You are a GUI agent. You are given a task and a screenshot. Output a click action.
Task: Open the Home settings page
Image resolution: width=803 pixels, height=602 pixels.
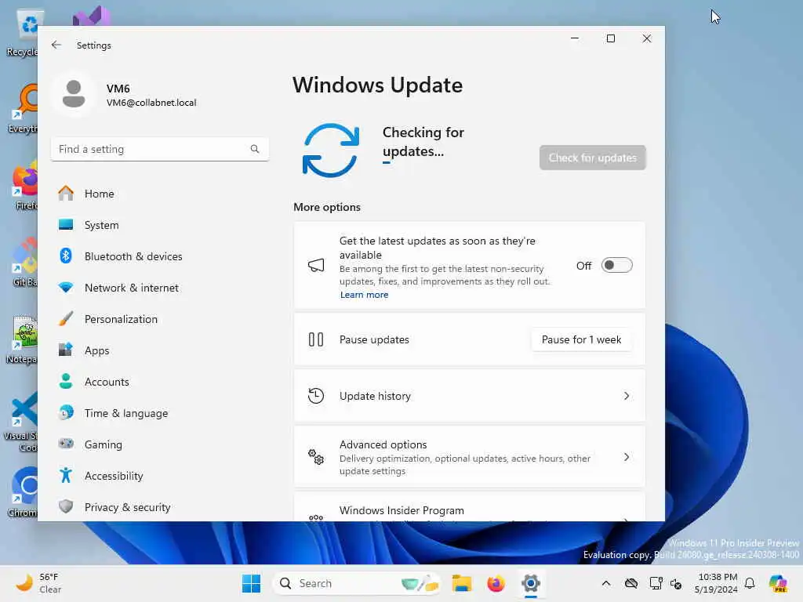(x=159, y=194)
